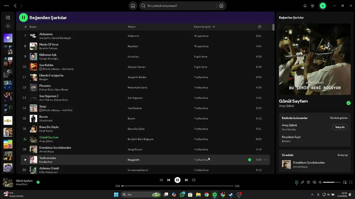This screenshot has width=355, height=199.
Task: Mute using the speaker icon
Action: click(320, 182)
